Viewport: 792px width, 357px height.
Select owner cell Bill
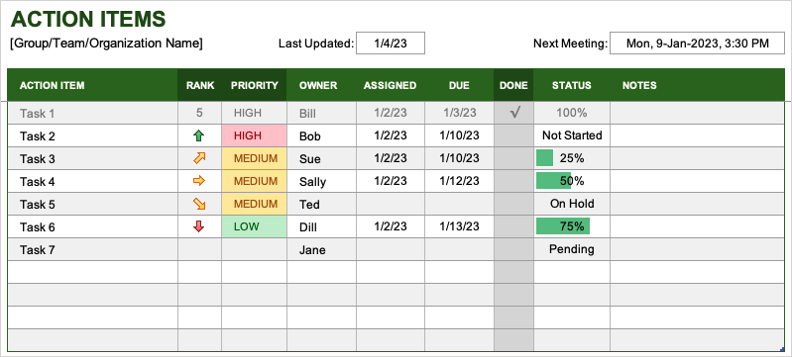point(321,113)
